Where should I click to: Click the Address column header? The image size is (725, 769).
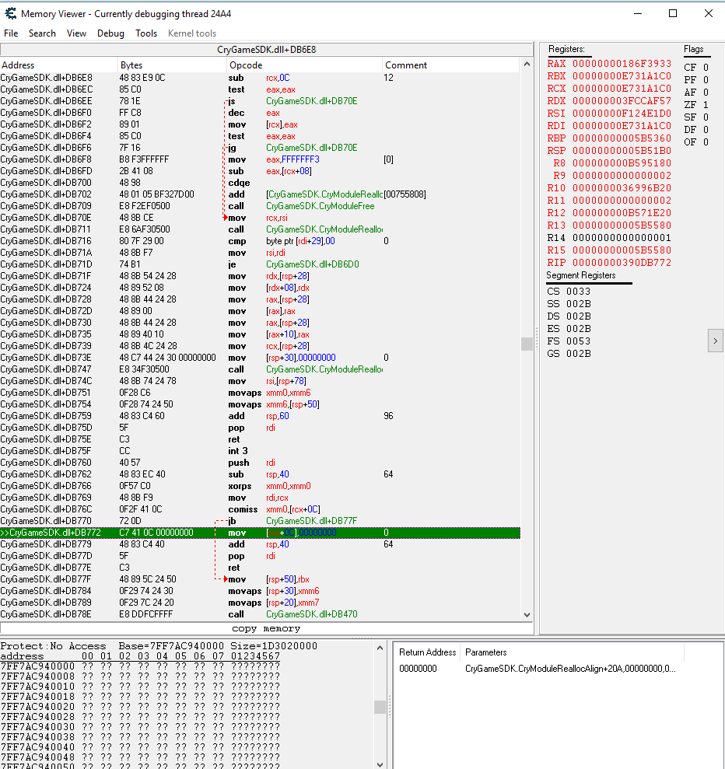click(x=58, y=65)
